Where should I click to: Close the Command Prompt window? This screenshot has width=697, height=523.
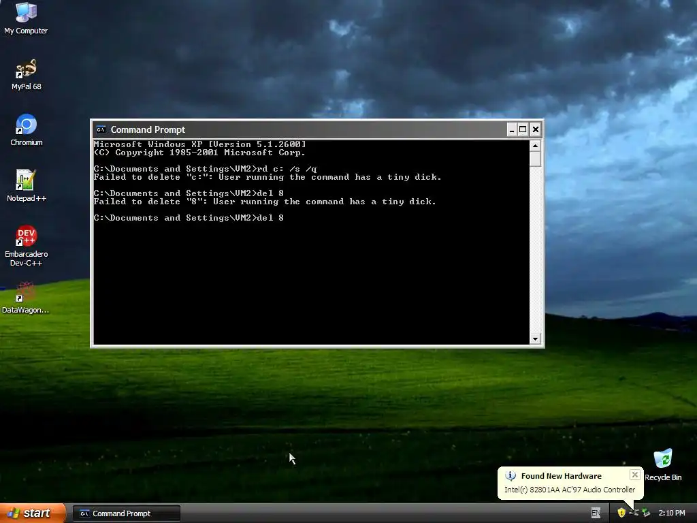[536, 129]
